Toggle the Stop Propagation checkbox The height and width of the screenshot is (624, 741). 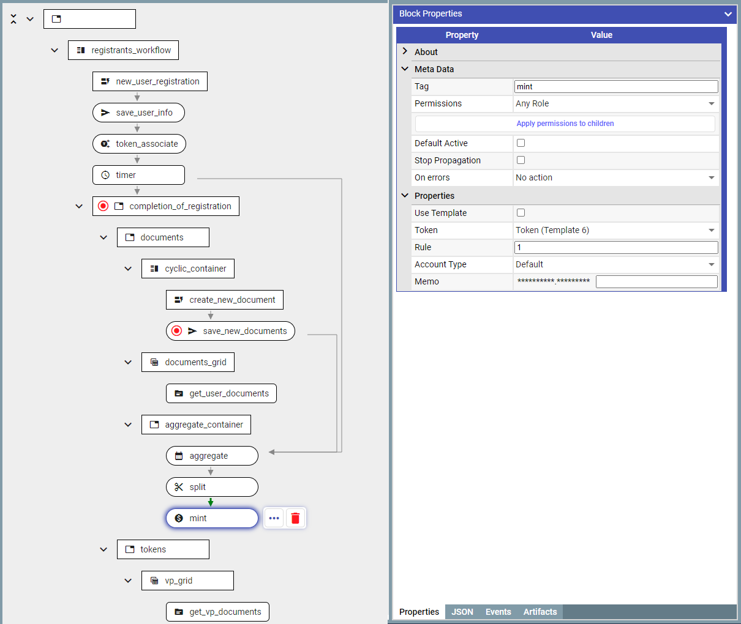pos(521,160)
